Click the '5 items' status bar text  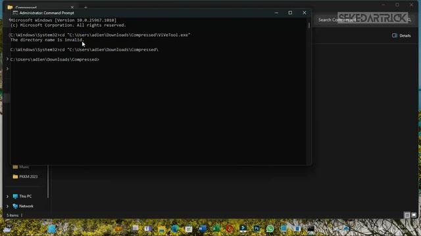pyautogui.click(x=12, y=216)
